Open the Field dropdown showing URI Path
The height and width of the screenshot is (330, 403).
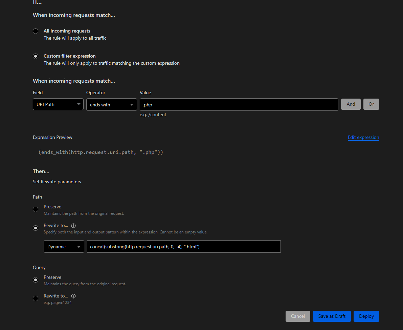point(58,104)
